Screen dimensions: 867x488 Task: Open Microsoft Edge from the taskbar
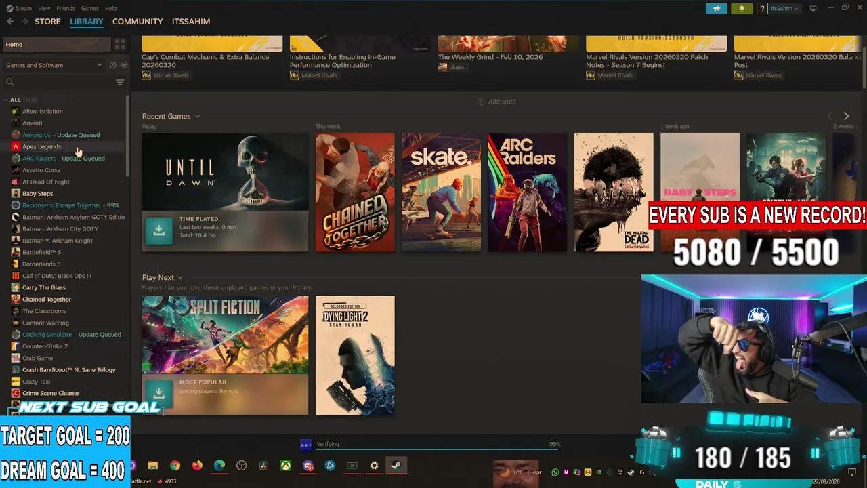click(219, 466)
